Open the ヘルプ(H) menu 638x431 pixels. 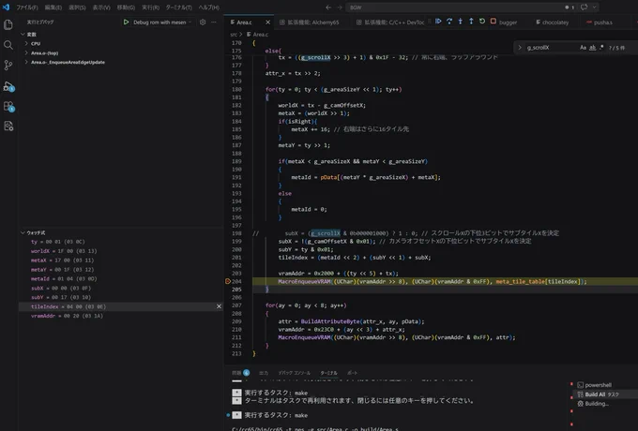click(x=208, y=7)
